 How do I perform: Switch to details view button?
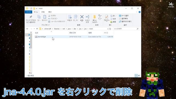tap(136, 76)
